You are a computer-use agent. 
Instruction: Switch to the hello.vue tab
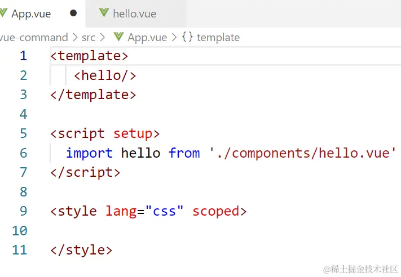pyautogui.click(x=134, y=14)
